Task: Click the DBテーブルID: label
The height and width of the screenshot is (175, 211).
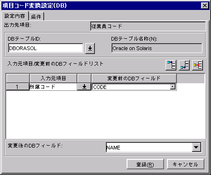Action: 24,39
